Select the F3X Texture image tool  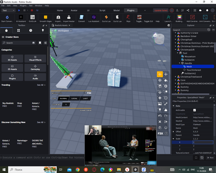point(160,104)
